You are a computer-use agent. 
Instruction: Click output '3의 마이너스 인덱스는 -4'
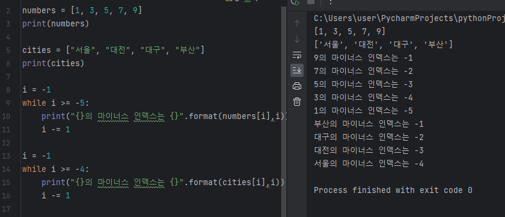point(363,97)
